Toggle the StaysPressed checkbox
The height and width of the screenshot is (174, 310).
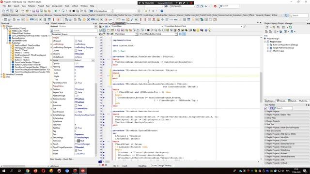[x=76, y=112]
